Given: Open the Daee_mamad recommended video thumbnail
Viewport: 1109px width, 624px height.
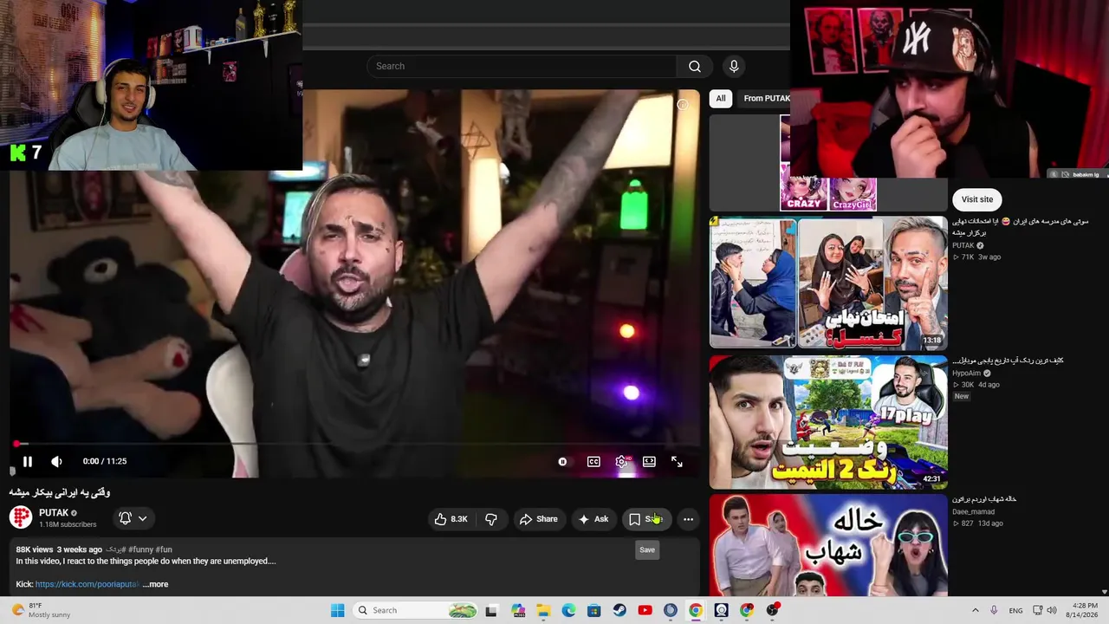Looking at the screenshot, I should [x=828, y=545].
